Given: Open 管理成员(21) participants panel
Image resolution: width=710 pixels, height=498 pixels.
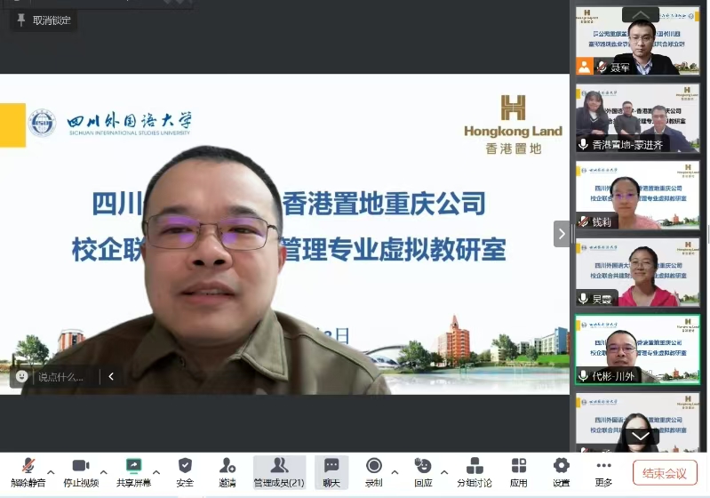Looking at the screenshot, I should 279,472.
